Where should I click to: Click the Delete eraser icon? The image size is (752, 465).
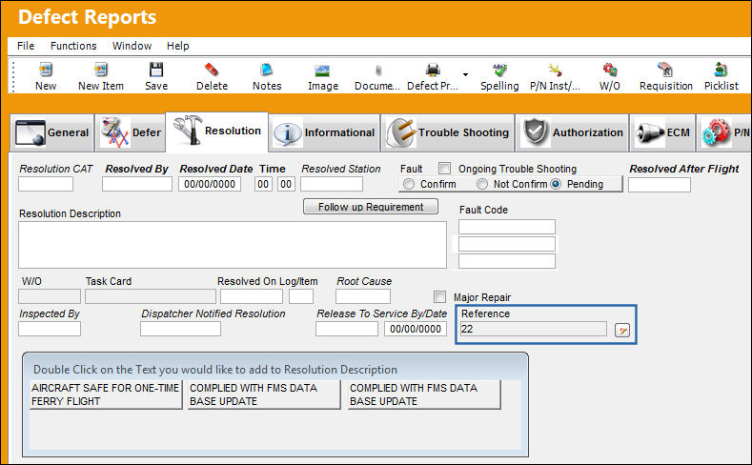[212, 70]
